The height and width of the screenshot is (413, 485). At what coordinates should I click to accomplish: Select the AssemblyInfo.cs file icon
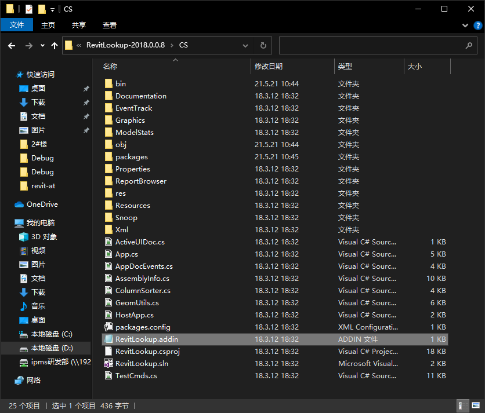[108, 278]
